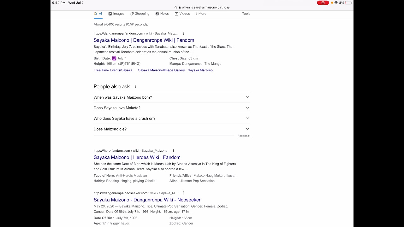Tap the 'Hobby: Reading, singing, playing Othello' text
This screenshot has height=227, width=404.
[124, 181]
